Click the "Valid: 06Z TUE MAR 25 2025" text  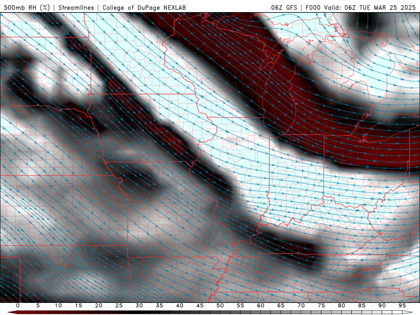370,7
